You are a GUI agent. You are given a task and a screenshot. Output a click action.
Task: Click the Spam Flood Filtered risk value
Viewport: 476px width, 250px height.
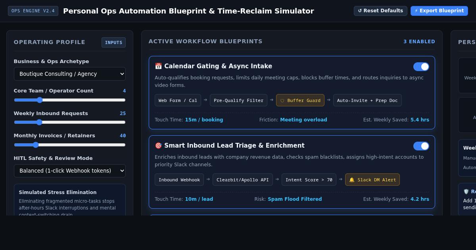point(295,199)
